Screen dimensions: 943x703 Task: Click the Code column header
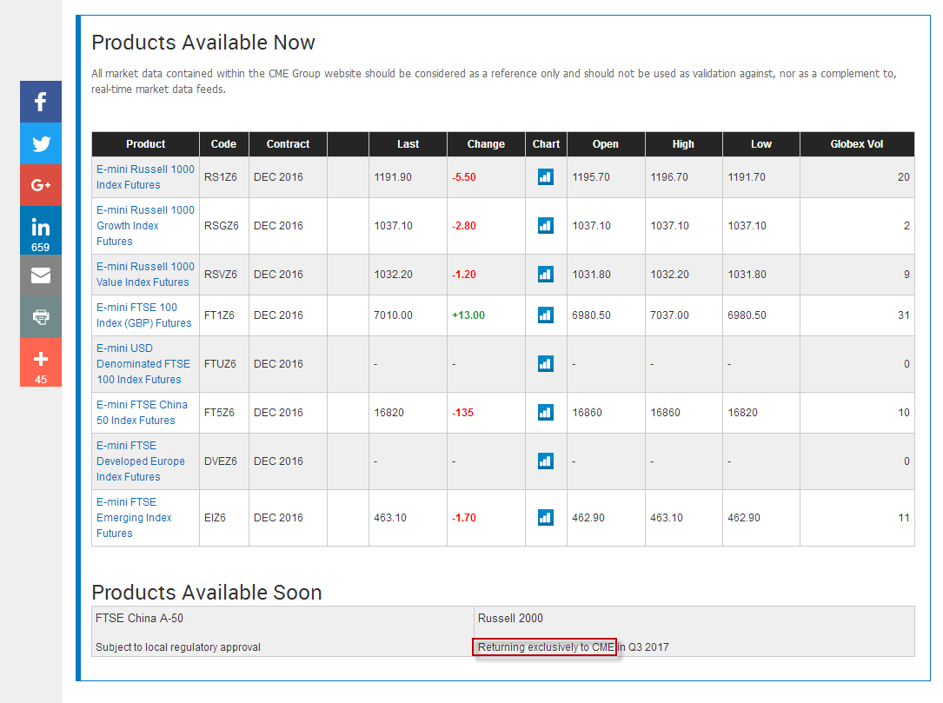tap(223, 144)
